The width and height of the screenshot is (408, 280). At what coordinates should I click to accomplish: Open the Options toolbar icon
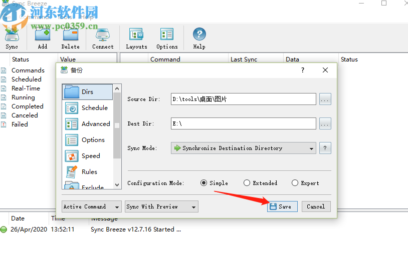point(167,38)
